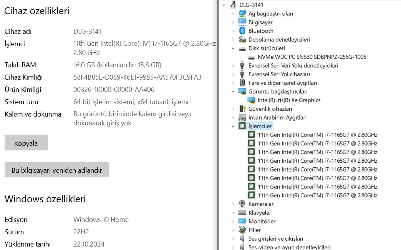Click the Evrensel Seri Yol cihazları icon
The width and height of the screenshot is (401, 250).
pos(242,74)
